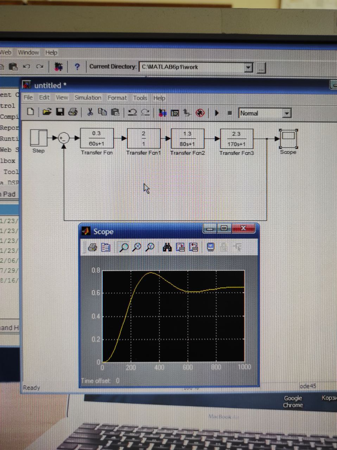Screen dimensions: 337x450
Task: Open MATLAB help question mark icon
Action: click(x=77, y=66)
